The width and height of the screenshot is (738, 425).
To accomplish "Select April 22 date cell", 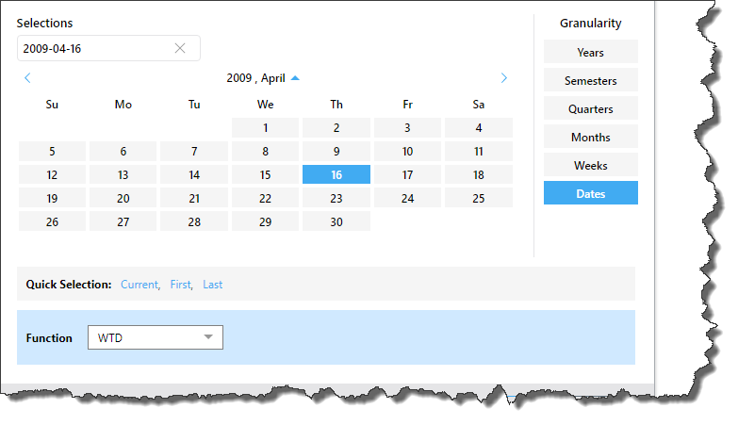I will (266, 198).
